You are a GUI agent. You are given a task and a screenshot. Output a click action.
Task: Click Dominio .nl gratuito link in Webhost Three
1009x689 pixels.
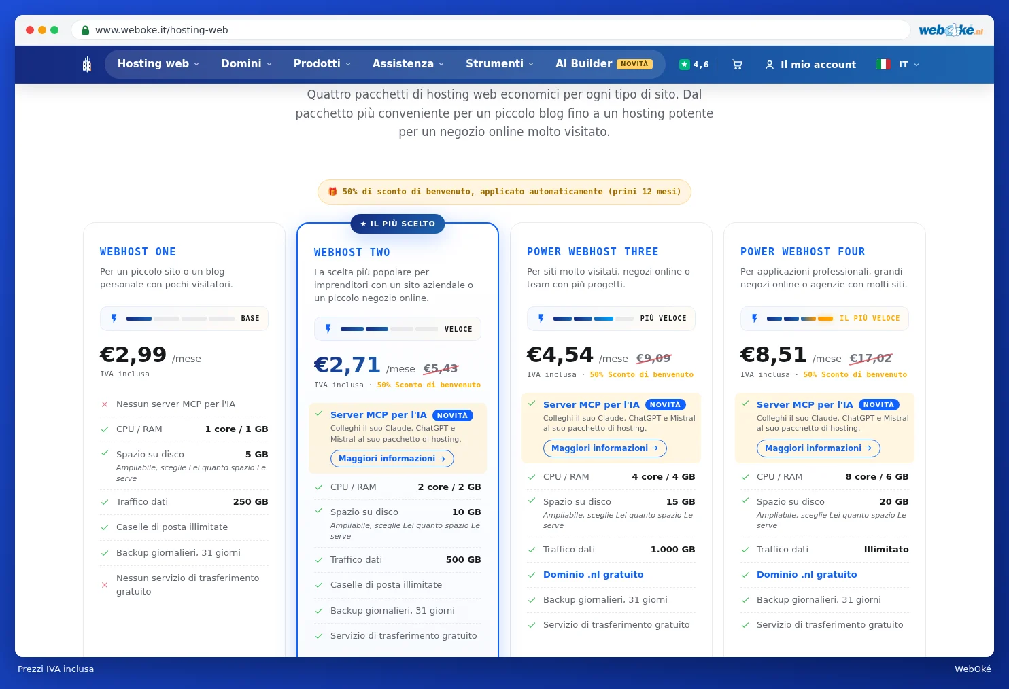(593, 575)
